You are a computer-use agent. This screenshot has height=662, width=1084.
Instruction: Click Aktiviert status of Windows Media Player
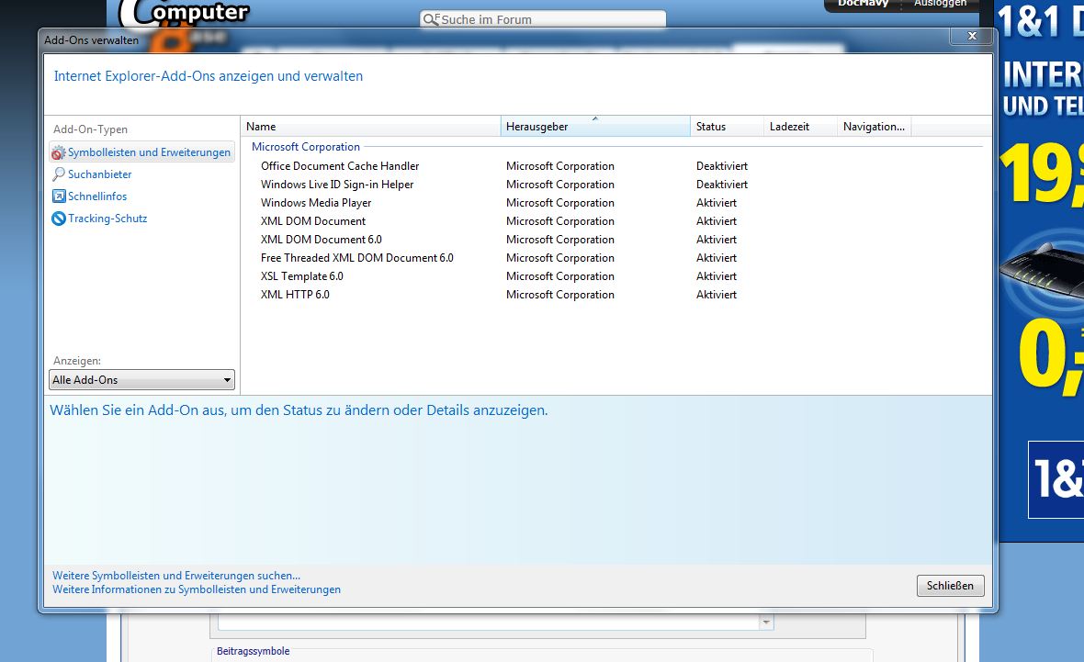(717, 203)
